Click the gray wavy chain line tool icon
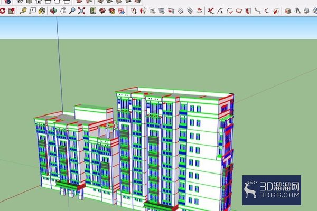Viewport: 317px width, 211px height. [x=258, y=11]
